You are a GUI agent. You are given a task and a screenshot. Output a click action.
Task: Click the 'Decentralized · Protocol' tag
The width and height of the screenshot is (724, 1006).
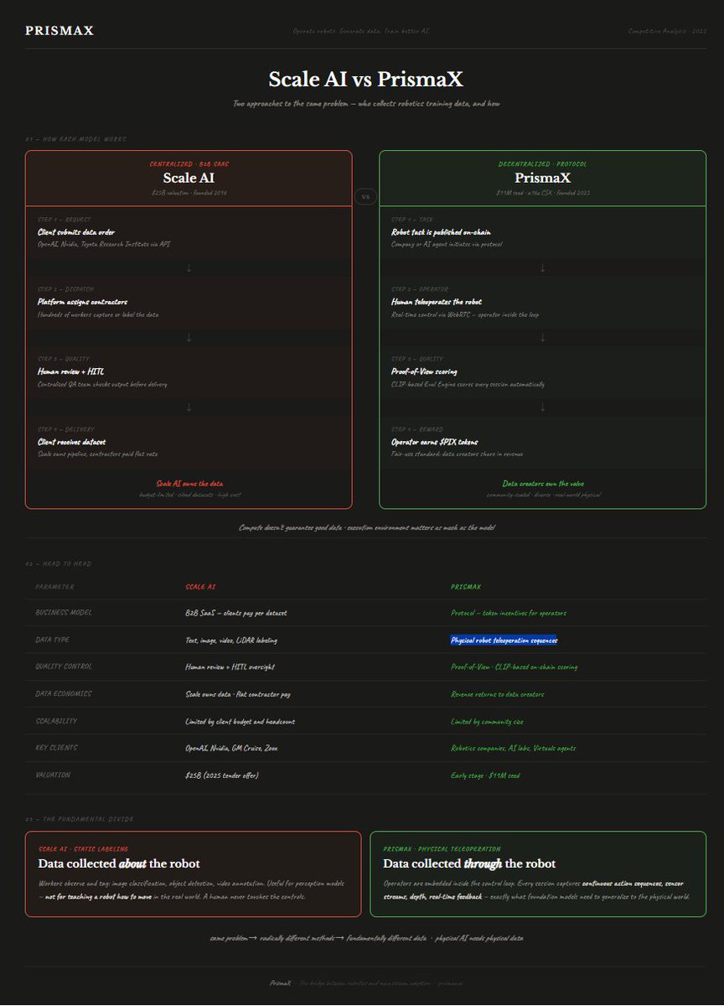coord(543,164)
